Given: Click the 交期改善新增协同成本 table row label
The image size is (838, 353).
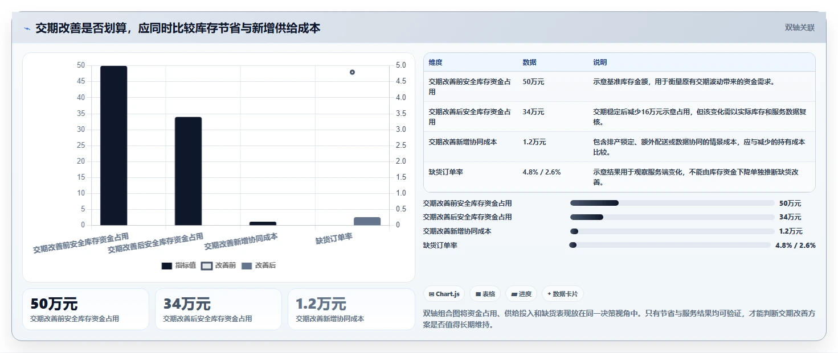Looking at the screenshot, I should [x=463, y=142].
